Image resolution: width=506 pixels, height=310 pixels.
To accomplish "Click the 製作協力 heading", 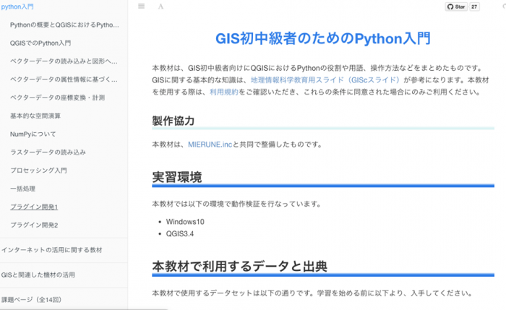I will (x=173, y=121).
